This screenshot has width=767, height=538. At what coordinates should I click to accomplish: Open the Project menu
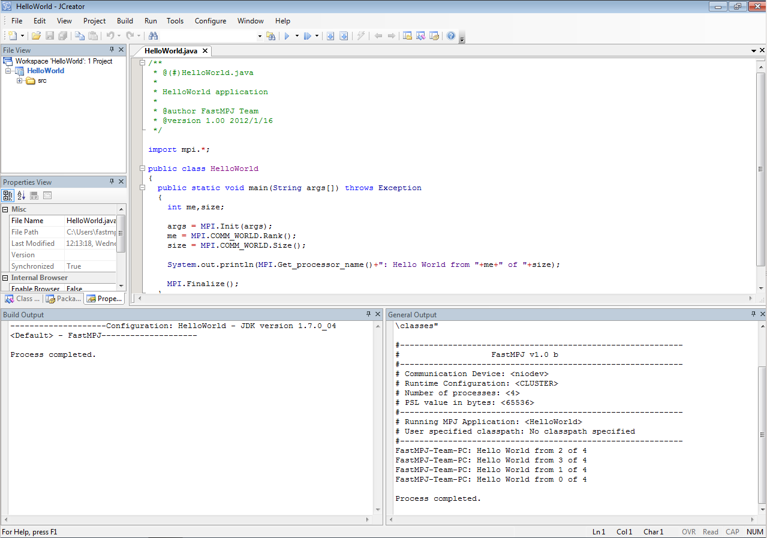coord(95,20)
